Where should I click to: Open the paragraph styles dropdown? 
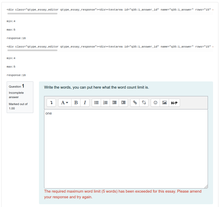[65, 103]
